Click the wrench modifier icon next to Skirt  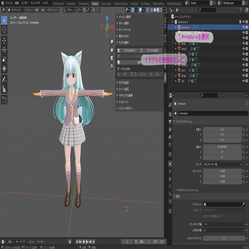point(191,70)
